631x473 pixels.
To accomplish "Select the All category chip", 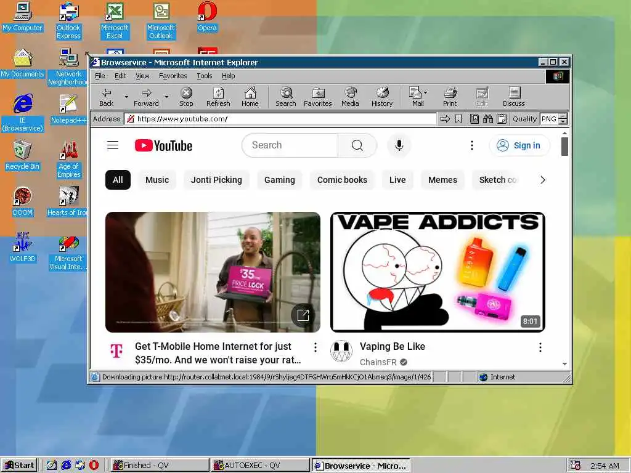I will click(x=118, y=180).
